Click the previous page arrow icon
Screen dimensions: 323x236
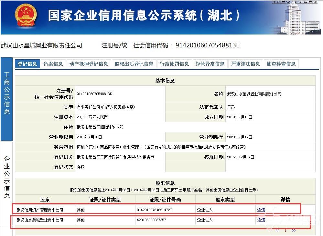click(x=277, y=231)
